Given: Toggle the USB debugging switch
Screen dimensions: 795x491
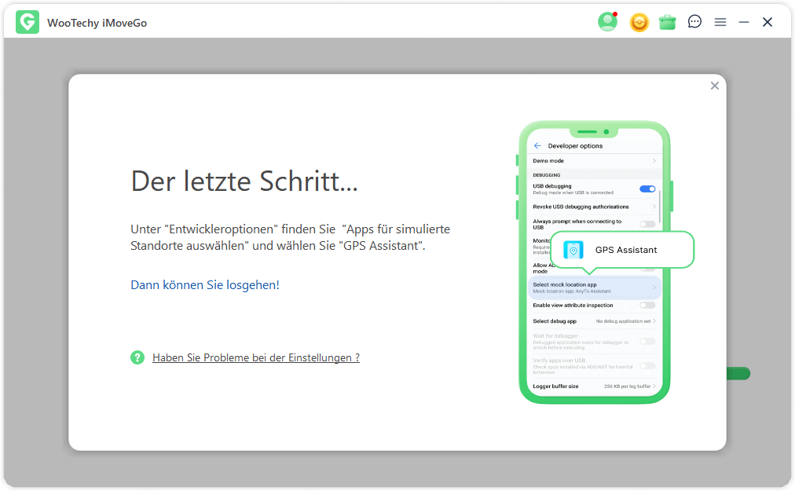Looking at the screenshot, I should coord(647,189).
